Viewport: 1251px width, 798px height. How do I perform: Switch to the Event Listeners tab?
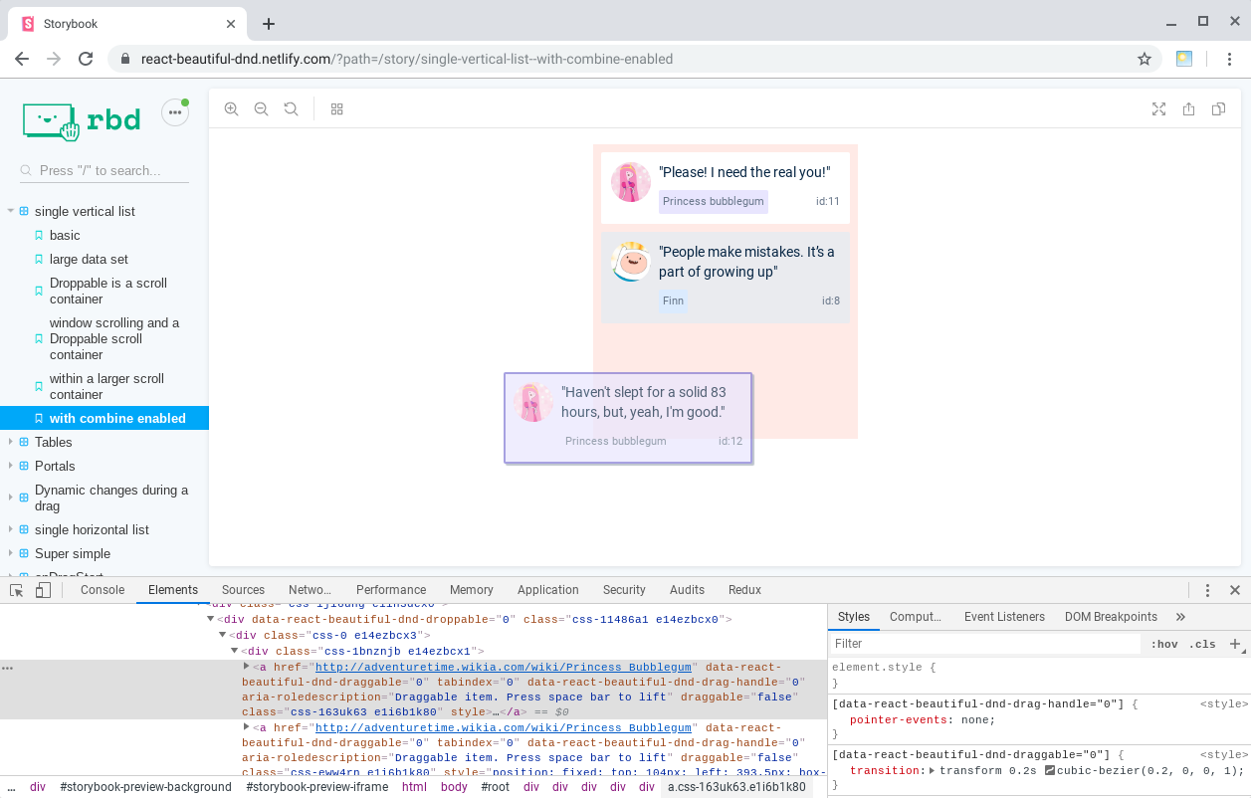pos(1004,617)
